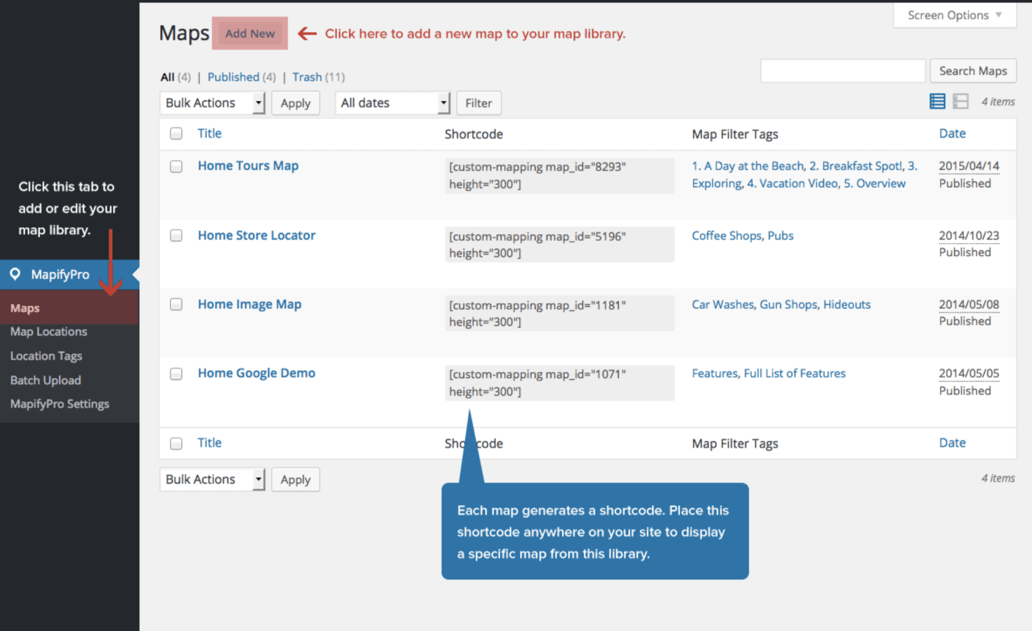
Task: Check the Home Store Locator row
Action: coord(177,235)
